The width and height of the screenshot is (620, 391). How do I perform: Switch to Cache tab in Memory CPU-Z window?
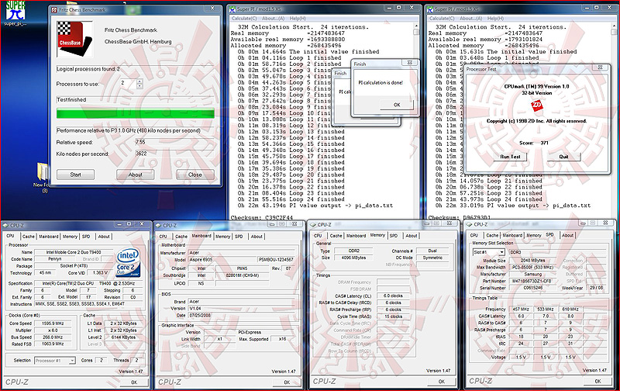336,236
